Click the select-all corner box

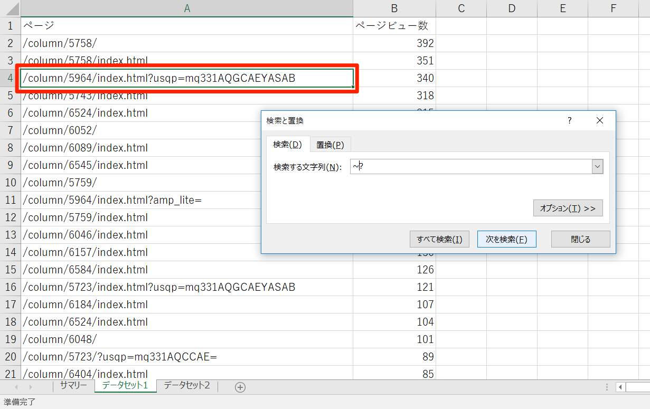click(10, 8)
